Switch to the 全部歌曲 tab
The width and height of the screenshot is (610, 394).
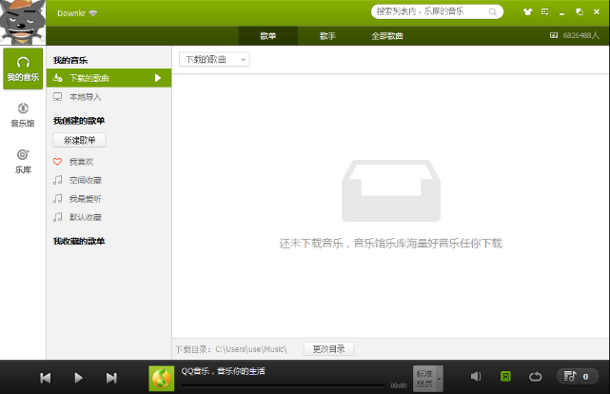387,36
